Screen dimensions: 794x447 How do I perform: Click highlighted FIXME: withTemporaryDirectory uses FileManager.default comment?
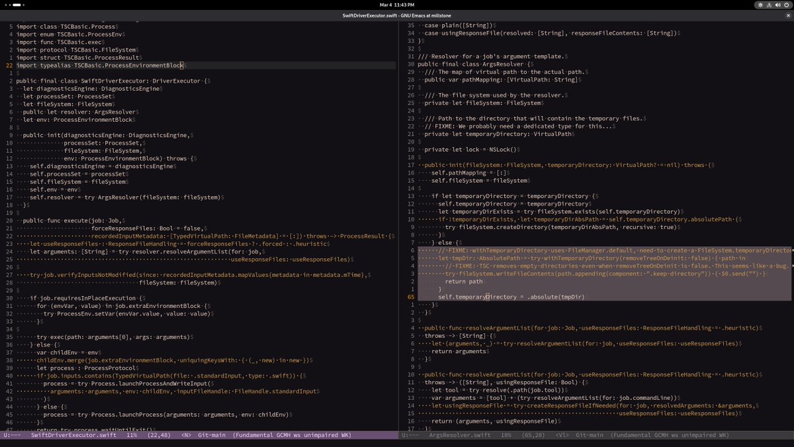point(615,251)
